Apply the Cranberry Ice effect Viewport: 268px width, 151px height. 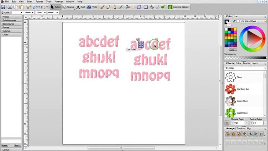[244, 89]
